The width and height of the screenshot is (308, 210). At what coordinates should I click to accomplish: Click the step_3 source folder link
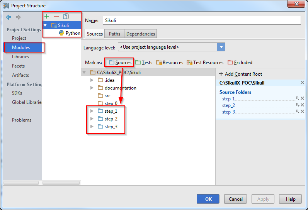click(228, 112)
